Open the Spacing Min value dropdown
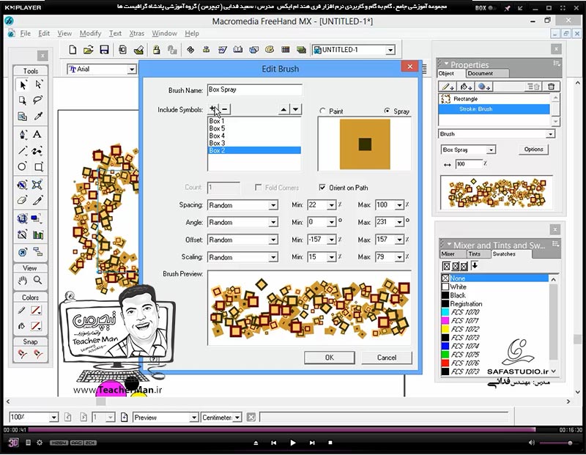The height and width of the screenshot is (455, 586). [332, 205]
